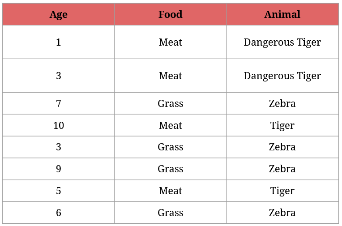Click the Tiger cell in the age 5 row
The width and height of the screenshot is (342, 226).
[x=282, y=191]
